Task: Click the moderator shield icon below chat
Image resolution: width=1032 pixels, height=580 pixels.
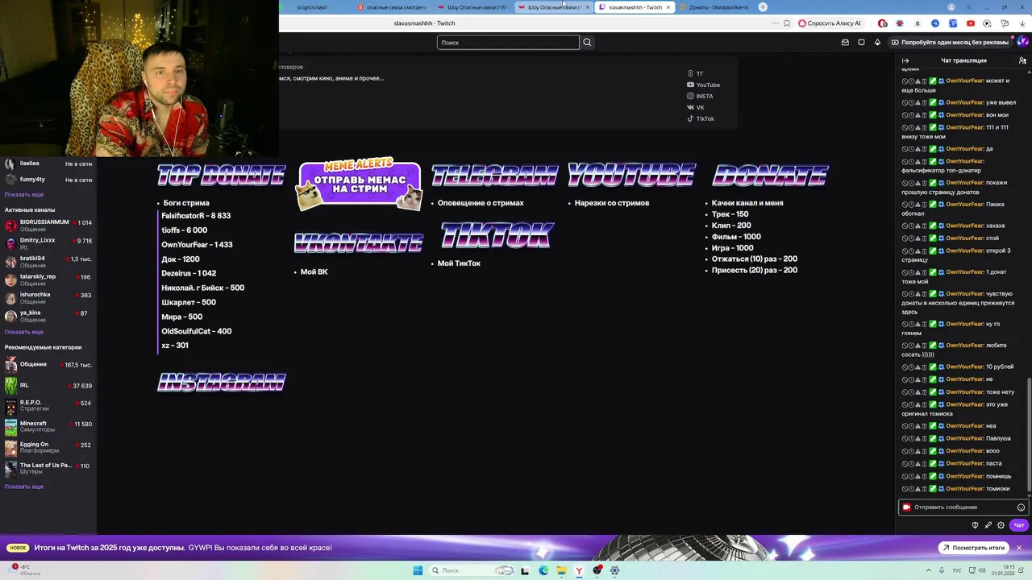Action: 975,525
